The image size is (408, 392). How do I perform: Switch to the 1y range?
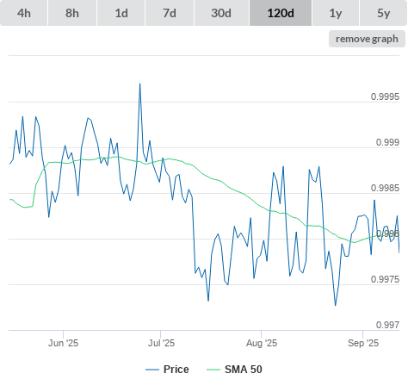coord(336,13)
